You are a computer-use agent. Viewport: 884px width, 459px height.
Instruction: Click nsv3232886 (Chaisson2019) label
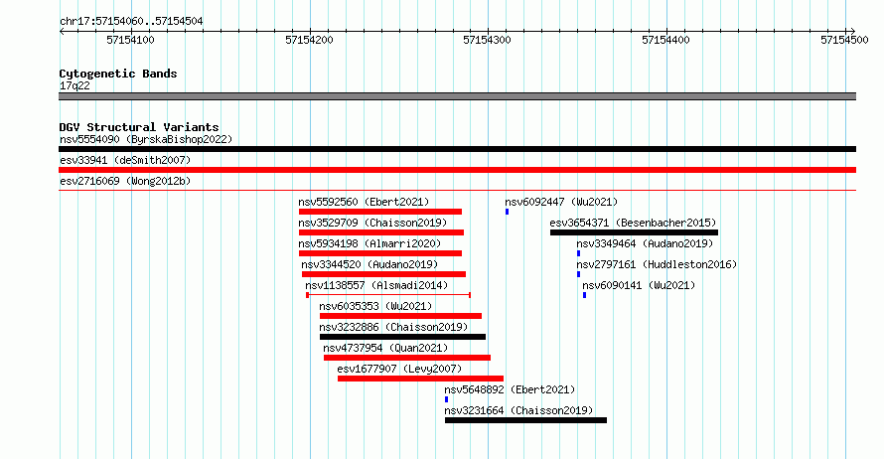tap(393, 327)
